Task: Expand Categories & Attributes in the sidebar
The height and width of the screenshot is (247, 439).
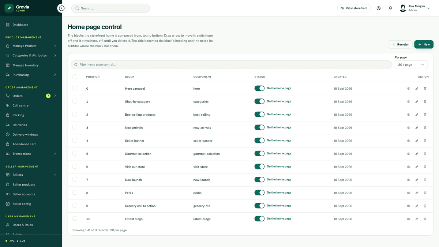Action: 31,56
